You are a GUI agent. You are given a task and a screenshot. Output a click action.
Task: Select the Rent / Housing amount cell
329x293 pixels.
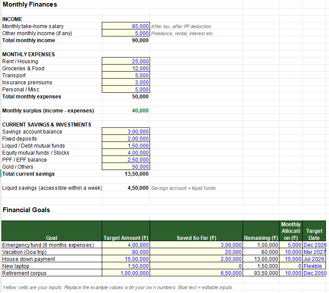point(126,61)
